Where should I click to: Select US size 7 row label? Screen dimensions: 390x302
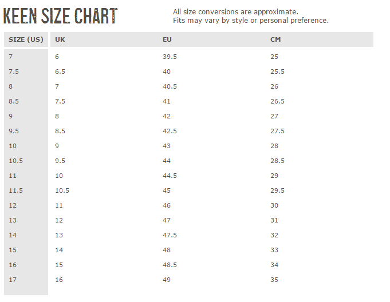[10, 57]
